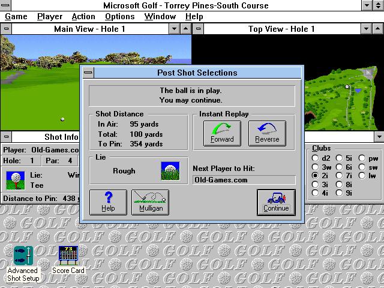
Task: Open the Action menu
Action: pos(83,17)
